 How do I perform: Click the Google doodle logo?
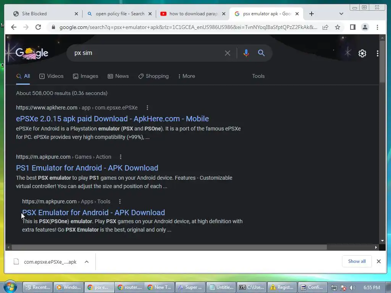coord(32,53)
